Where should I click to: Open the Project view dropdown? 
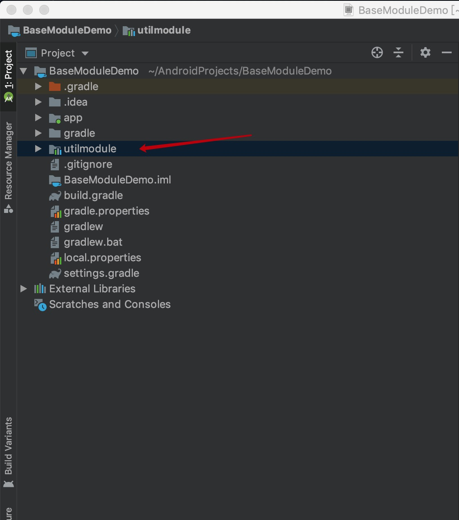pos(57,53)
